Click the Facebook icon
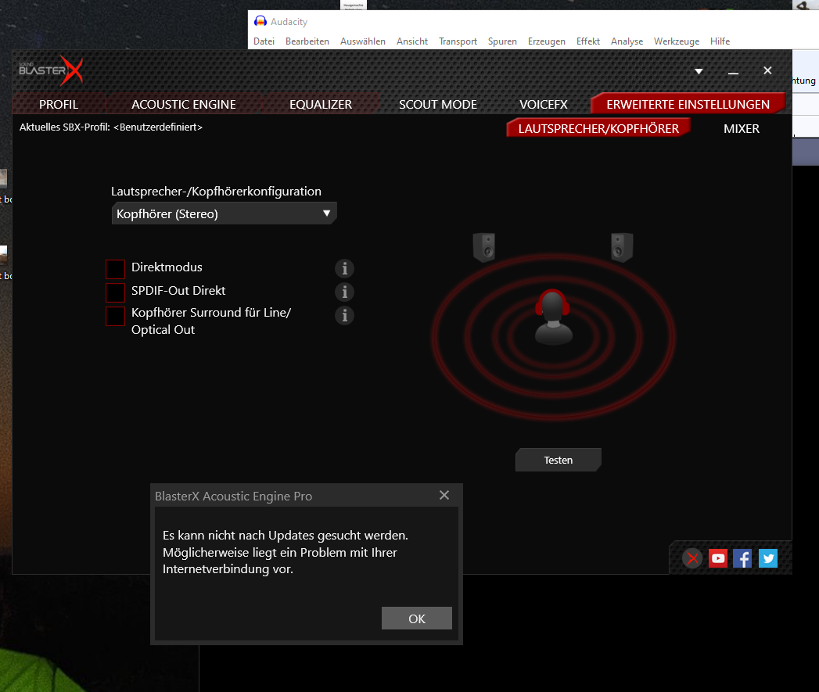This screenshot has height=692, width=819. pos(742,558)
